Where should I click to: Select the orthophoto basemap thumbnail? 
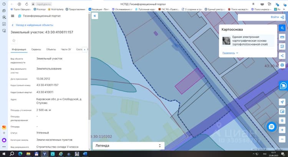pos(226,41)
